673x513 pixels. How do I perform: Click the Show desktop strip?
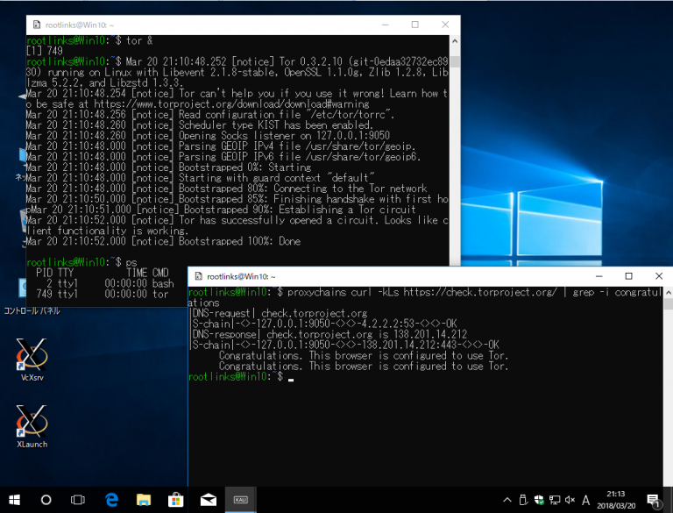[670, 500]
